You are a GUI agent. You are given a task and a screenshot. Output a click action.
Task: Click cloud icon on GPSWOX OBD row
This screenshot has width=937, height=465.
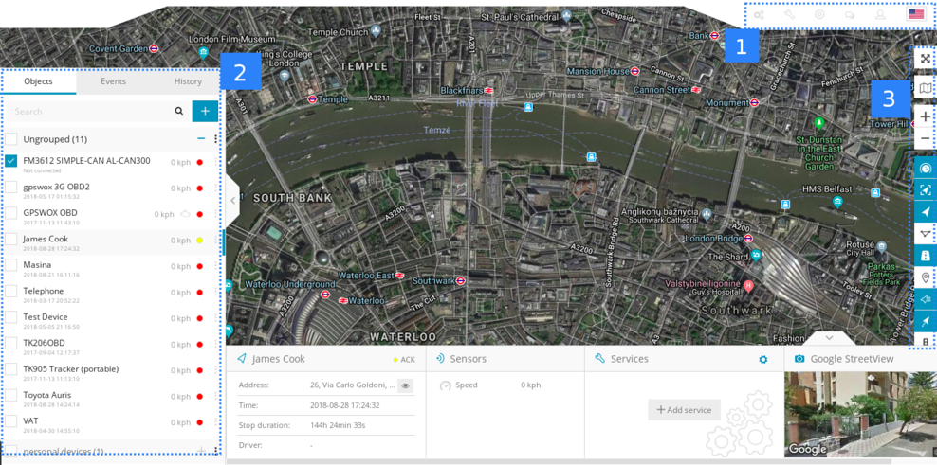(185, 214)
